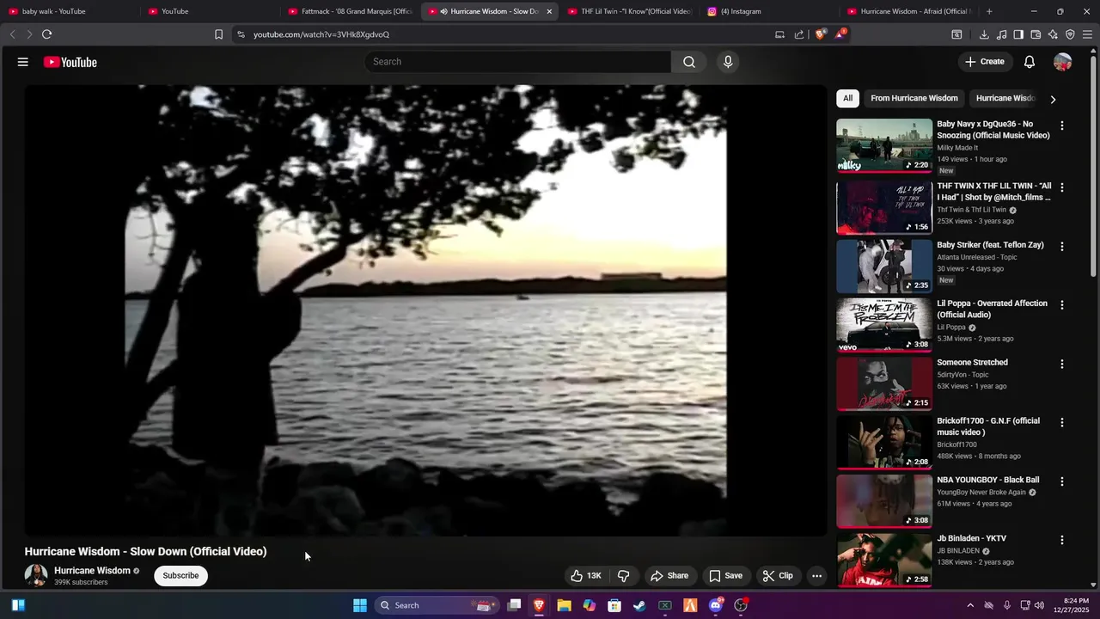Open options for Someone Stretched video
This screenshot has width=1100, height=619.
pyautogui.click(x=1062, y=365)
